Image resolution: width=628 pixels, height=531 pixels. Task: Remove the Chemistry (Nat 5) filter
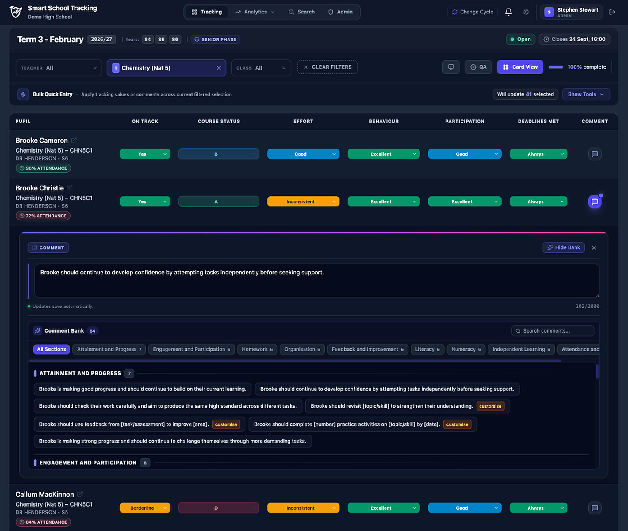219,68
